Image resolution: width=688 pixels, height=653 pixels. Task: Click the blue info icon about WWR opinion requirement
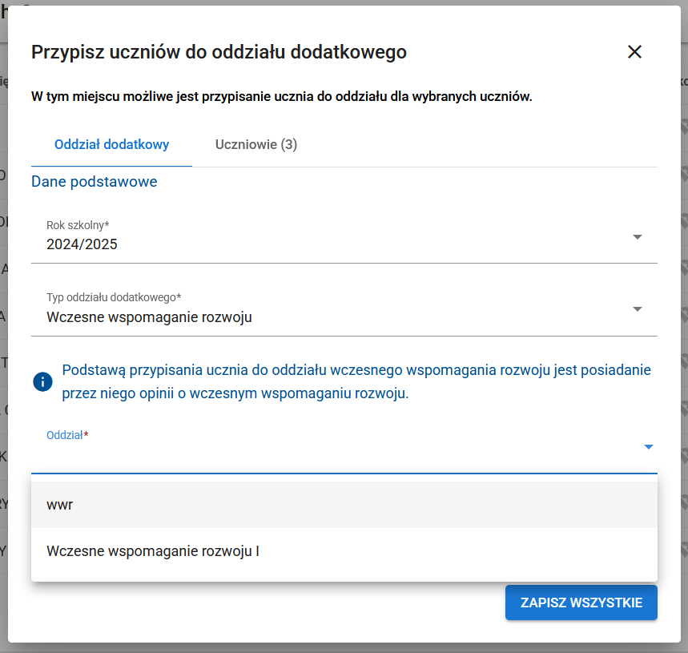pos(42,381)
